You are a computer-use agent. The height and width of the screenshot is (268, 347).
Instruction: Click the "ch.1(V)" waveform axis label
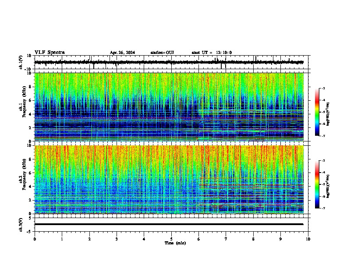(21, 62)
